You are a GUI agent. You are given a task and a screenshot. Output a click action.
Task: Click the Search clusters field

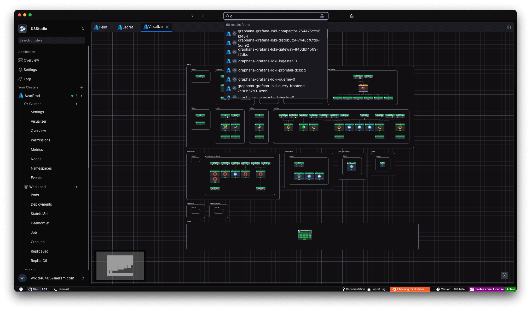click(x=51, y=40)
